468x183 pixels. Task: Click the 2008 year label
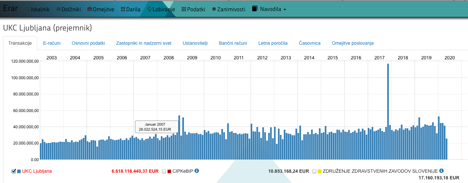pyautogui.click(x=169, y=58)
